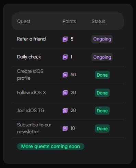
Task: Click the points icon for Follow idOS X
Action: pyautogui.click(x=65, y=93)
